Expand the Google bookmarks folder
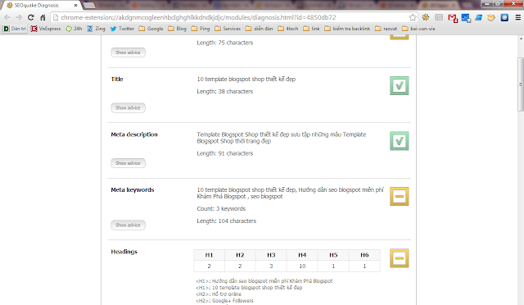This screenshot has height=305, width=524. click(x=151, y=29)
